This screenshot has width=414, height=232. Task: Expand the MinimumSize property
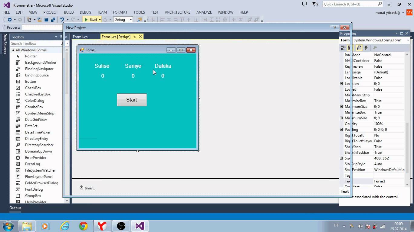(341, 118)
